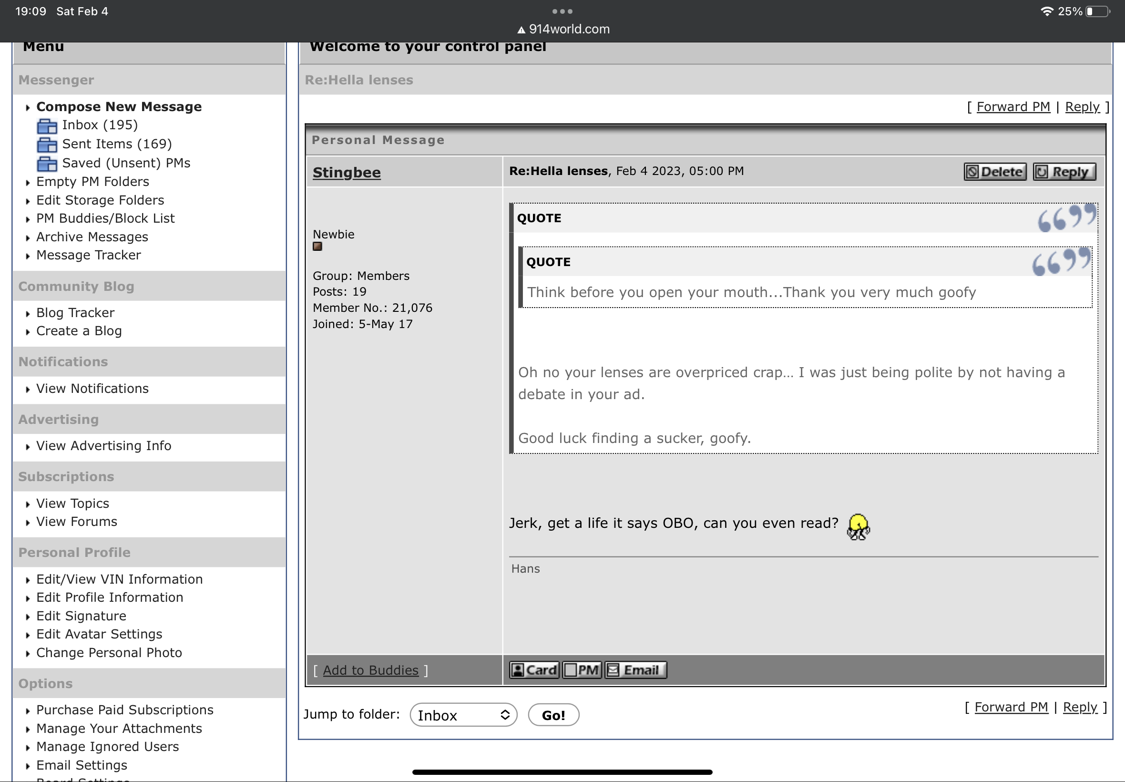1125x782 pixels.
Task: Click the PM button under the message
Action: pyautogui.click(x=582, y=670)
